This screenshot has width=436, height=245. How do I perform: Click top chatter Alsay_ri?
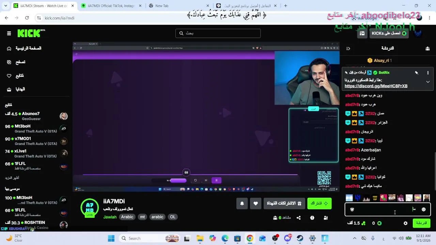point(381,61)
